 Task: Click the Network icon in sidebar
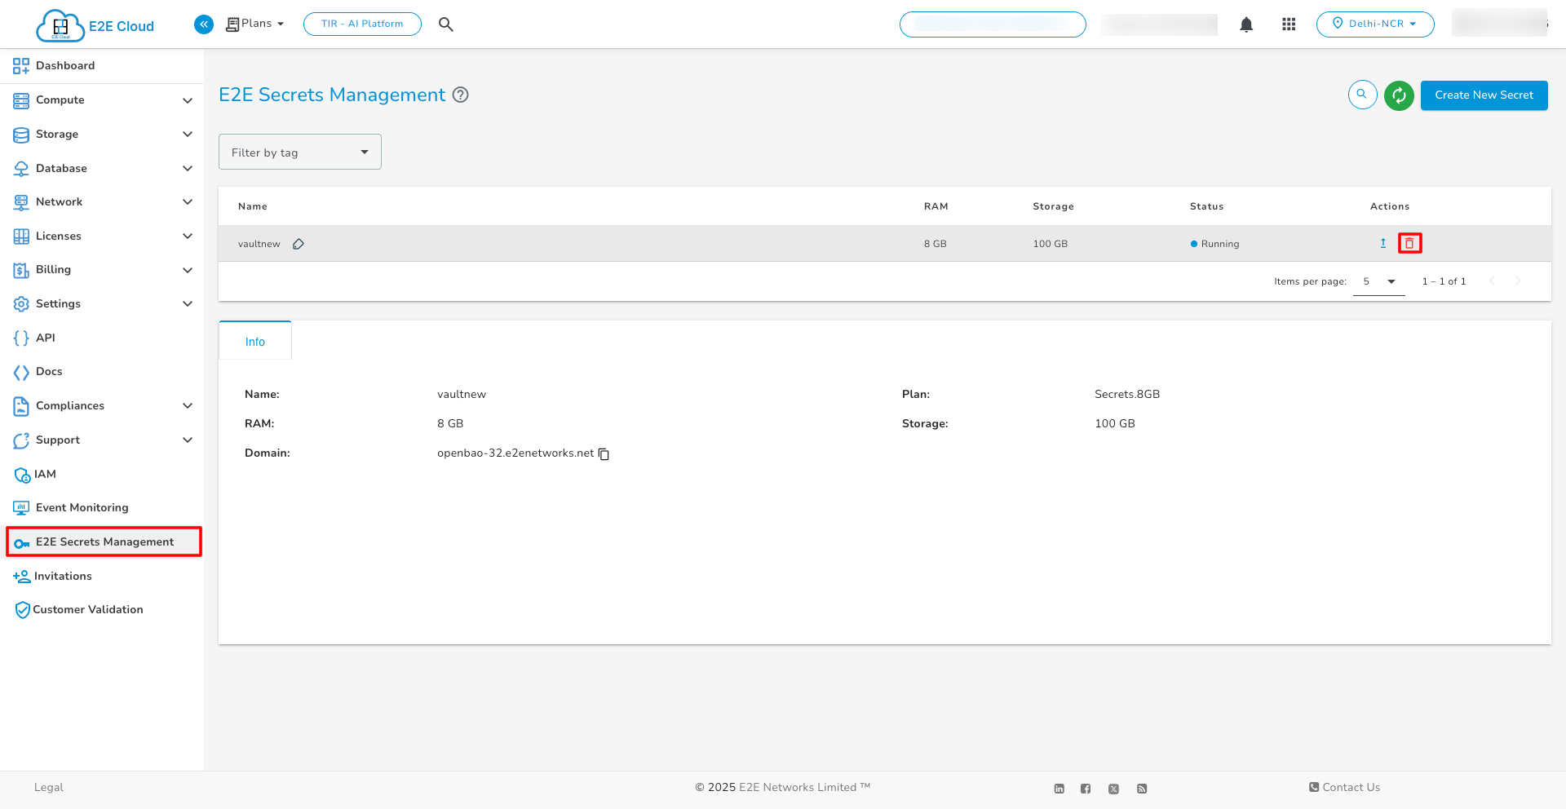pos(21,202)
